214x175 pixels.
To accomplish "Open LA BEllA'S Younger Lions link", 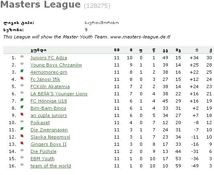I will 59,94.
